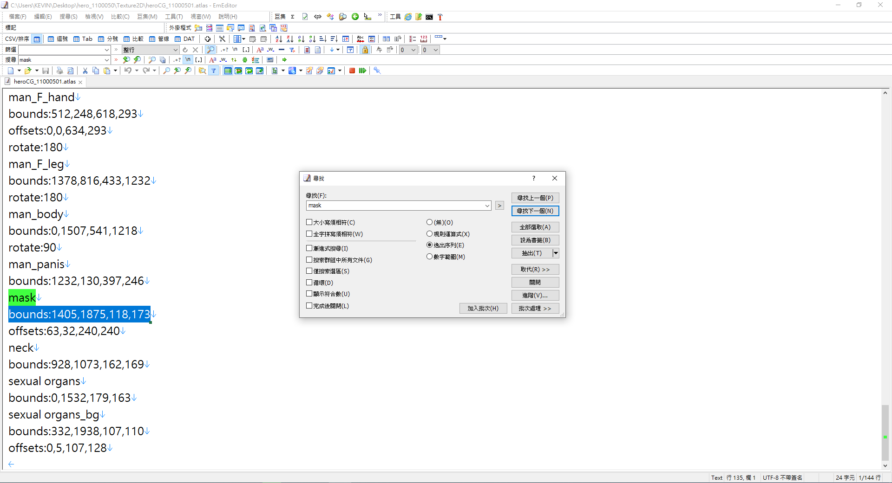
Task: Open the 工具 menu in menu bar
Action: coord(174,17)
